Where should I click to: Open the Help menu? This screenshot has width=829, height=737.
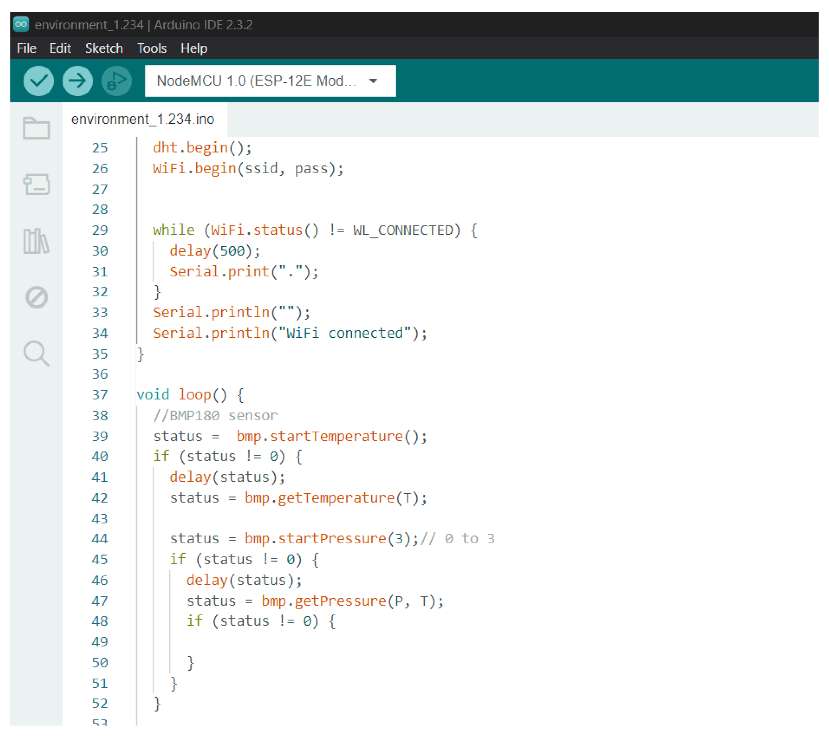(194, 48)
